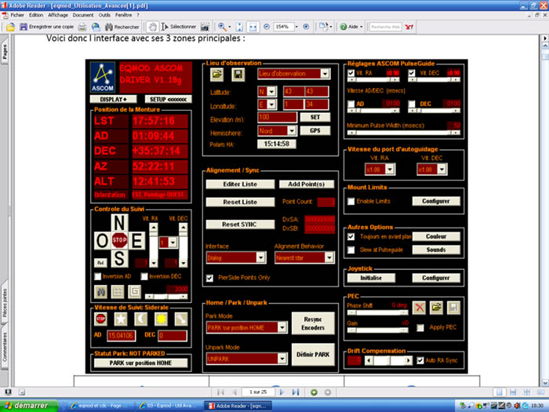Toggle PierSide Points Only checkbox

209,278
